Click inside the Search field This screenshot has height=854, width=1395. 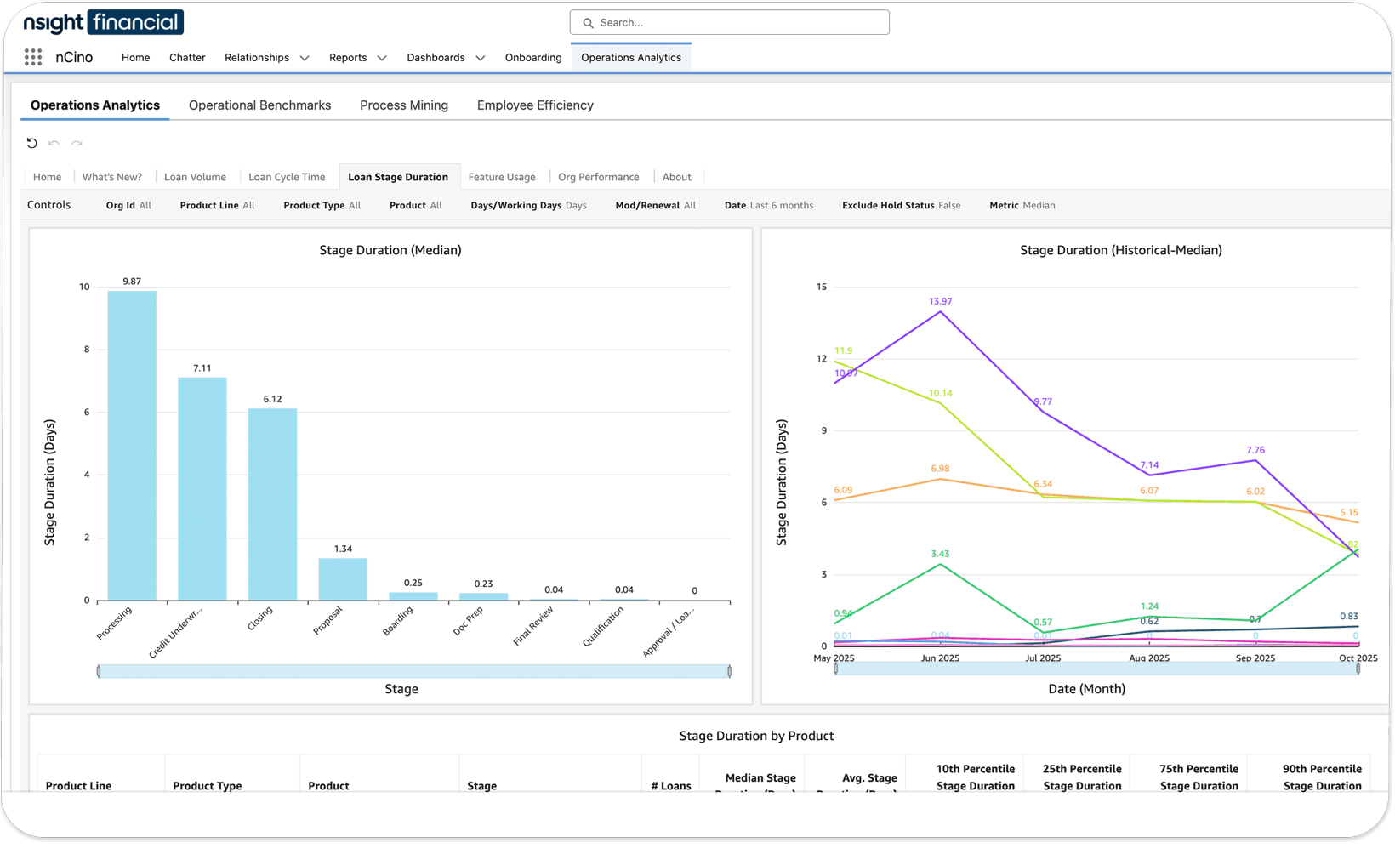pos(732,22)
